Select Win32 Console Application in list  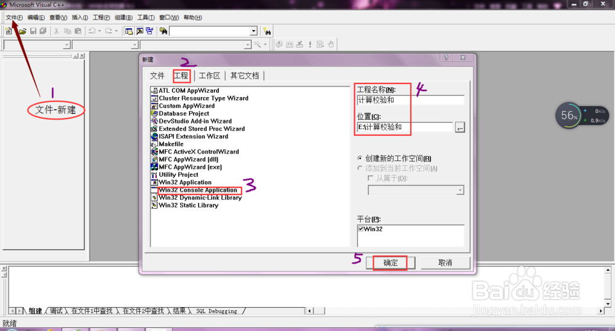[197, 190]
